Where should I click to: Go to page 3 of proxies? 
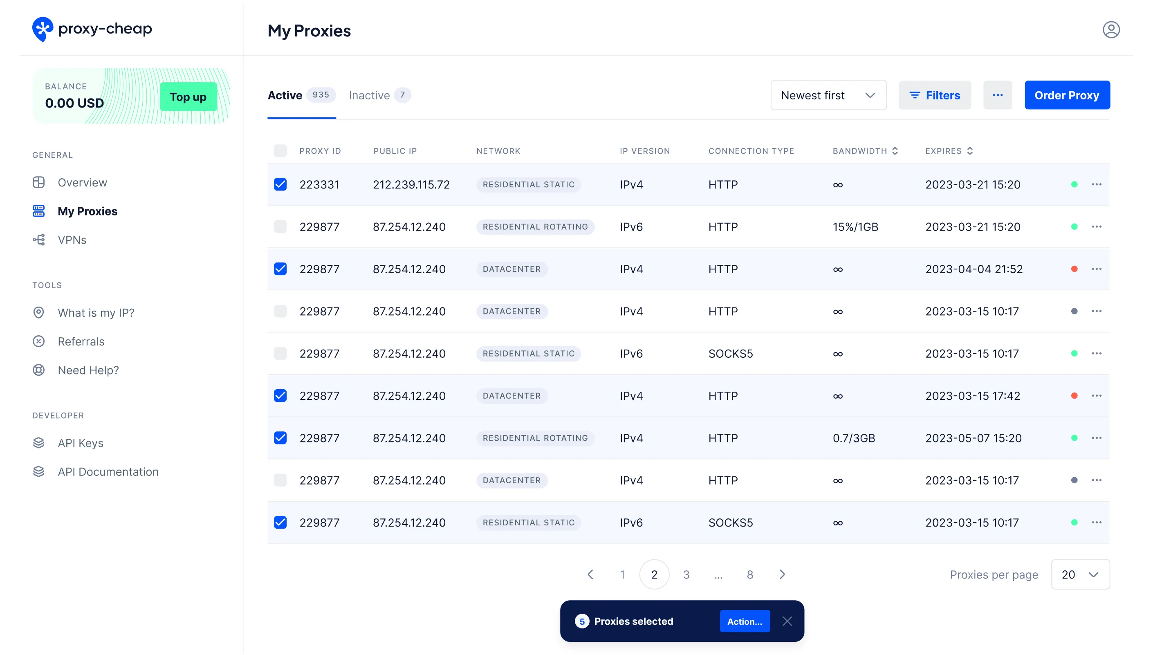(686, 574)
